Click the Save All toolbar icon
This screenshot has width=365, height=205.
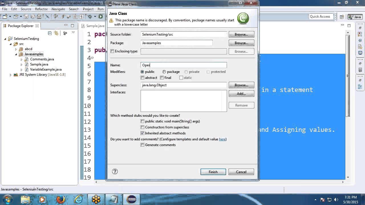[x=33, y=17]
